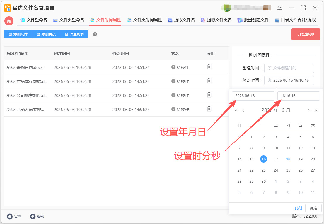
Task: Select day 22 in the calendar
Action: click(x=251, y=170)
